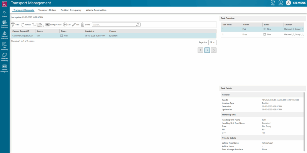Image resolution: width=307 pixels, height=153 pixels.
Task: Toggle Sort By Created at
Action: pos(38,25)
